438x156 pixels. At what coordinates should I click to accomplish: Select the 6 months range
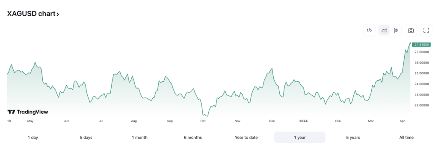[193, 137]
